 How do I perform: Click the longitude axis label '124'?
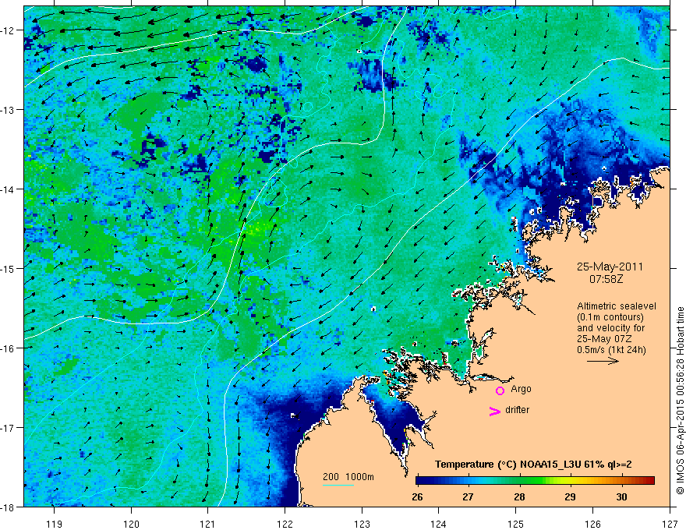click(x=438, y=524)
